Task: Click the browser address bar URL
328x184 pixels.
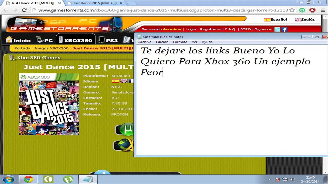Action: pos(163,10)
